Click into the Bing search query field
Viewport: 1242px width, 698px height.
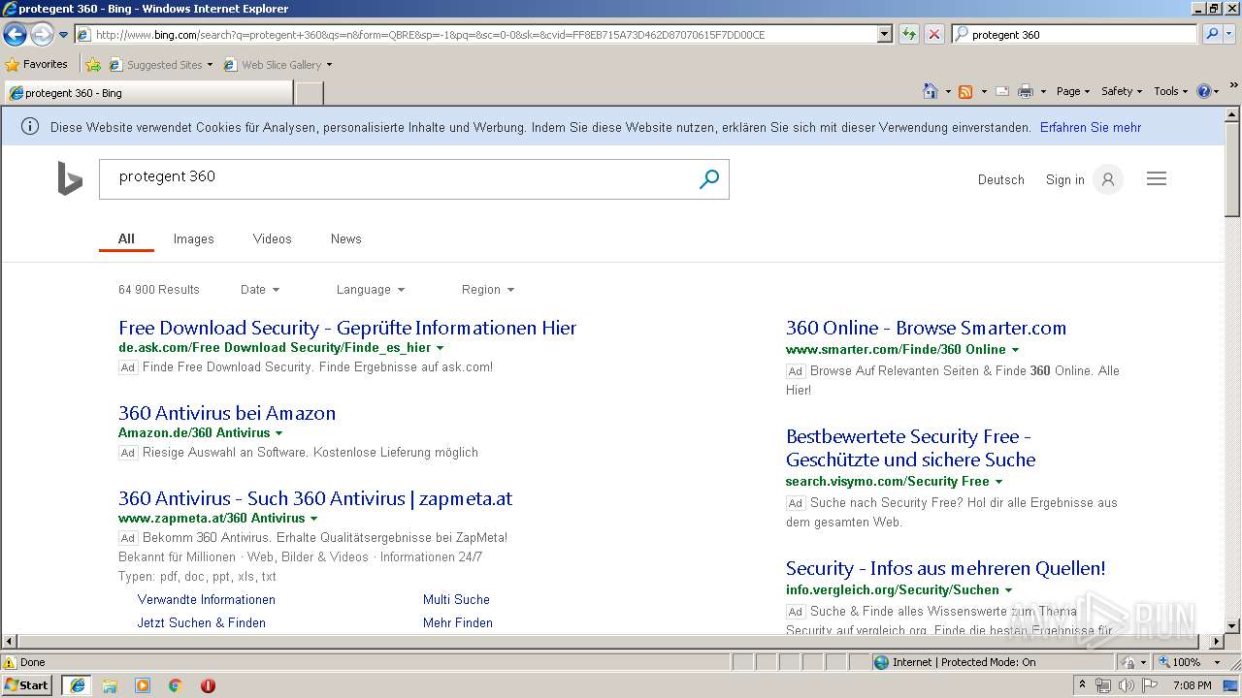(x=398, y=179)
